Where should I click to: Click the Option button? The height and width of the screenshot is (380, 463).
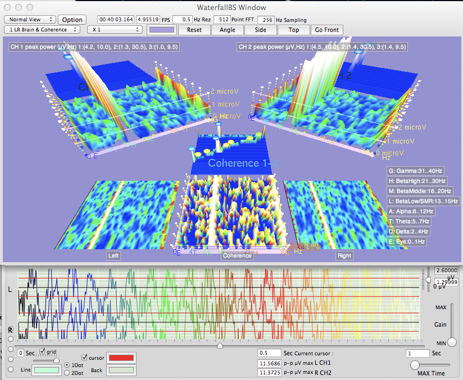coord(72,20)
